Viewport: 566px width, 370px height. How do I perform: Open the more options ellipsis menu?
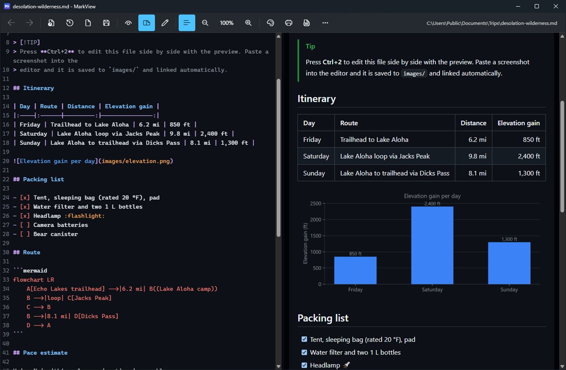(x=325, y=23)
